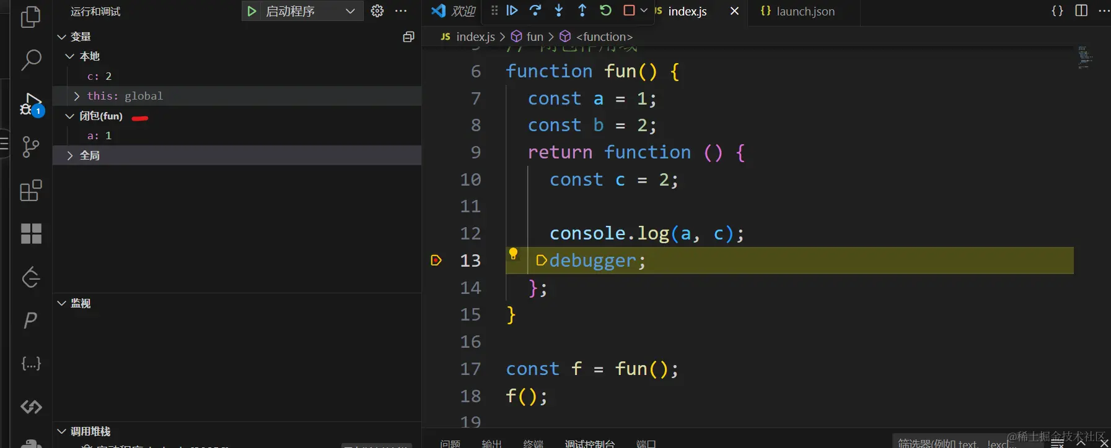Screen dimensions: 1111x448
Task: Click 'const f = fun();' on line 17
Action: coord(592,369)
